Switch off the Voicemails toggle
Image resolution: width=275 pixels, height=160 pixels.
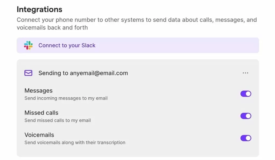tap(246, 138)
